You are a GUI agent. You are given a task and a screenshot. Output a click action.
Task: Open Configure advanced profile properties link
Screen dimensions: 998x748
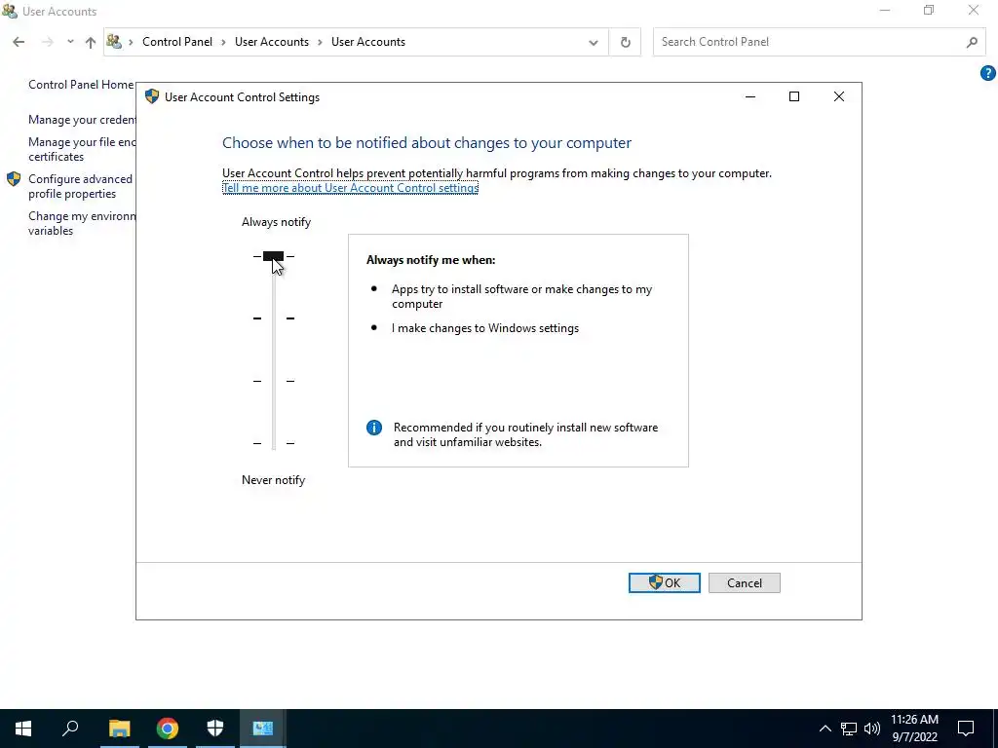(x=80, y=186)
